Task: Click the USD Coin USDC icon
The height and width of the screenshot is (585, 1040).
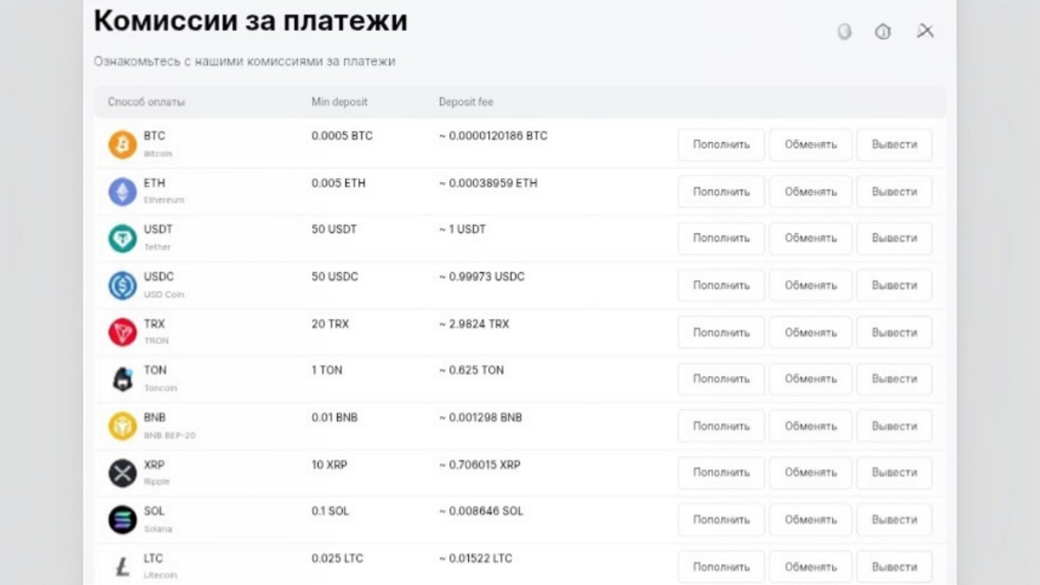Action: pos(123,285)
